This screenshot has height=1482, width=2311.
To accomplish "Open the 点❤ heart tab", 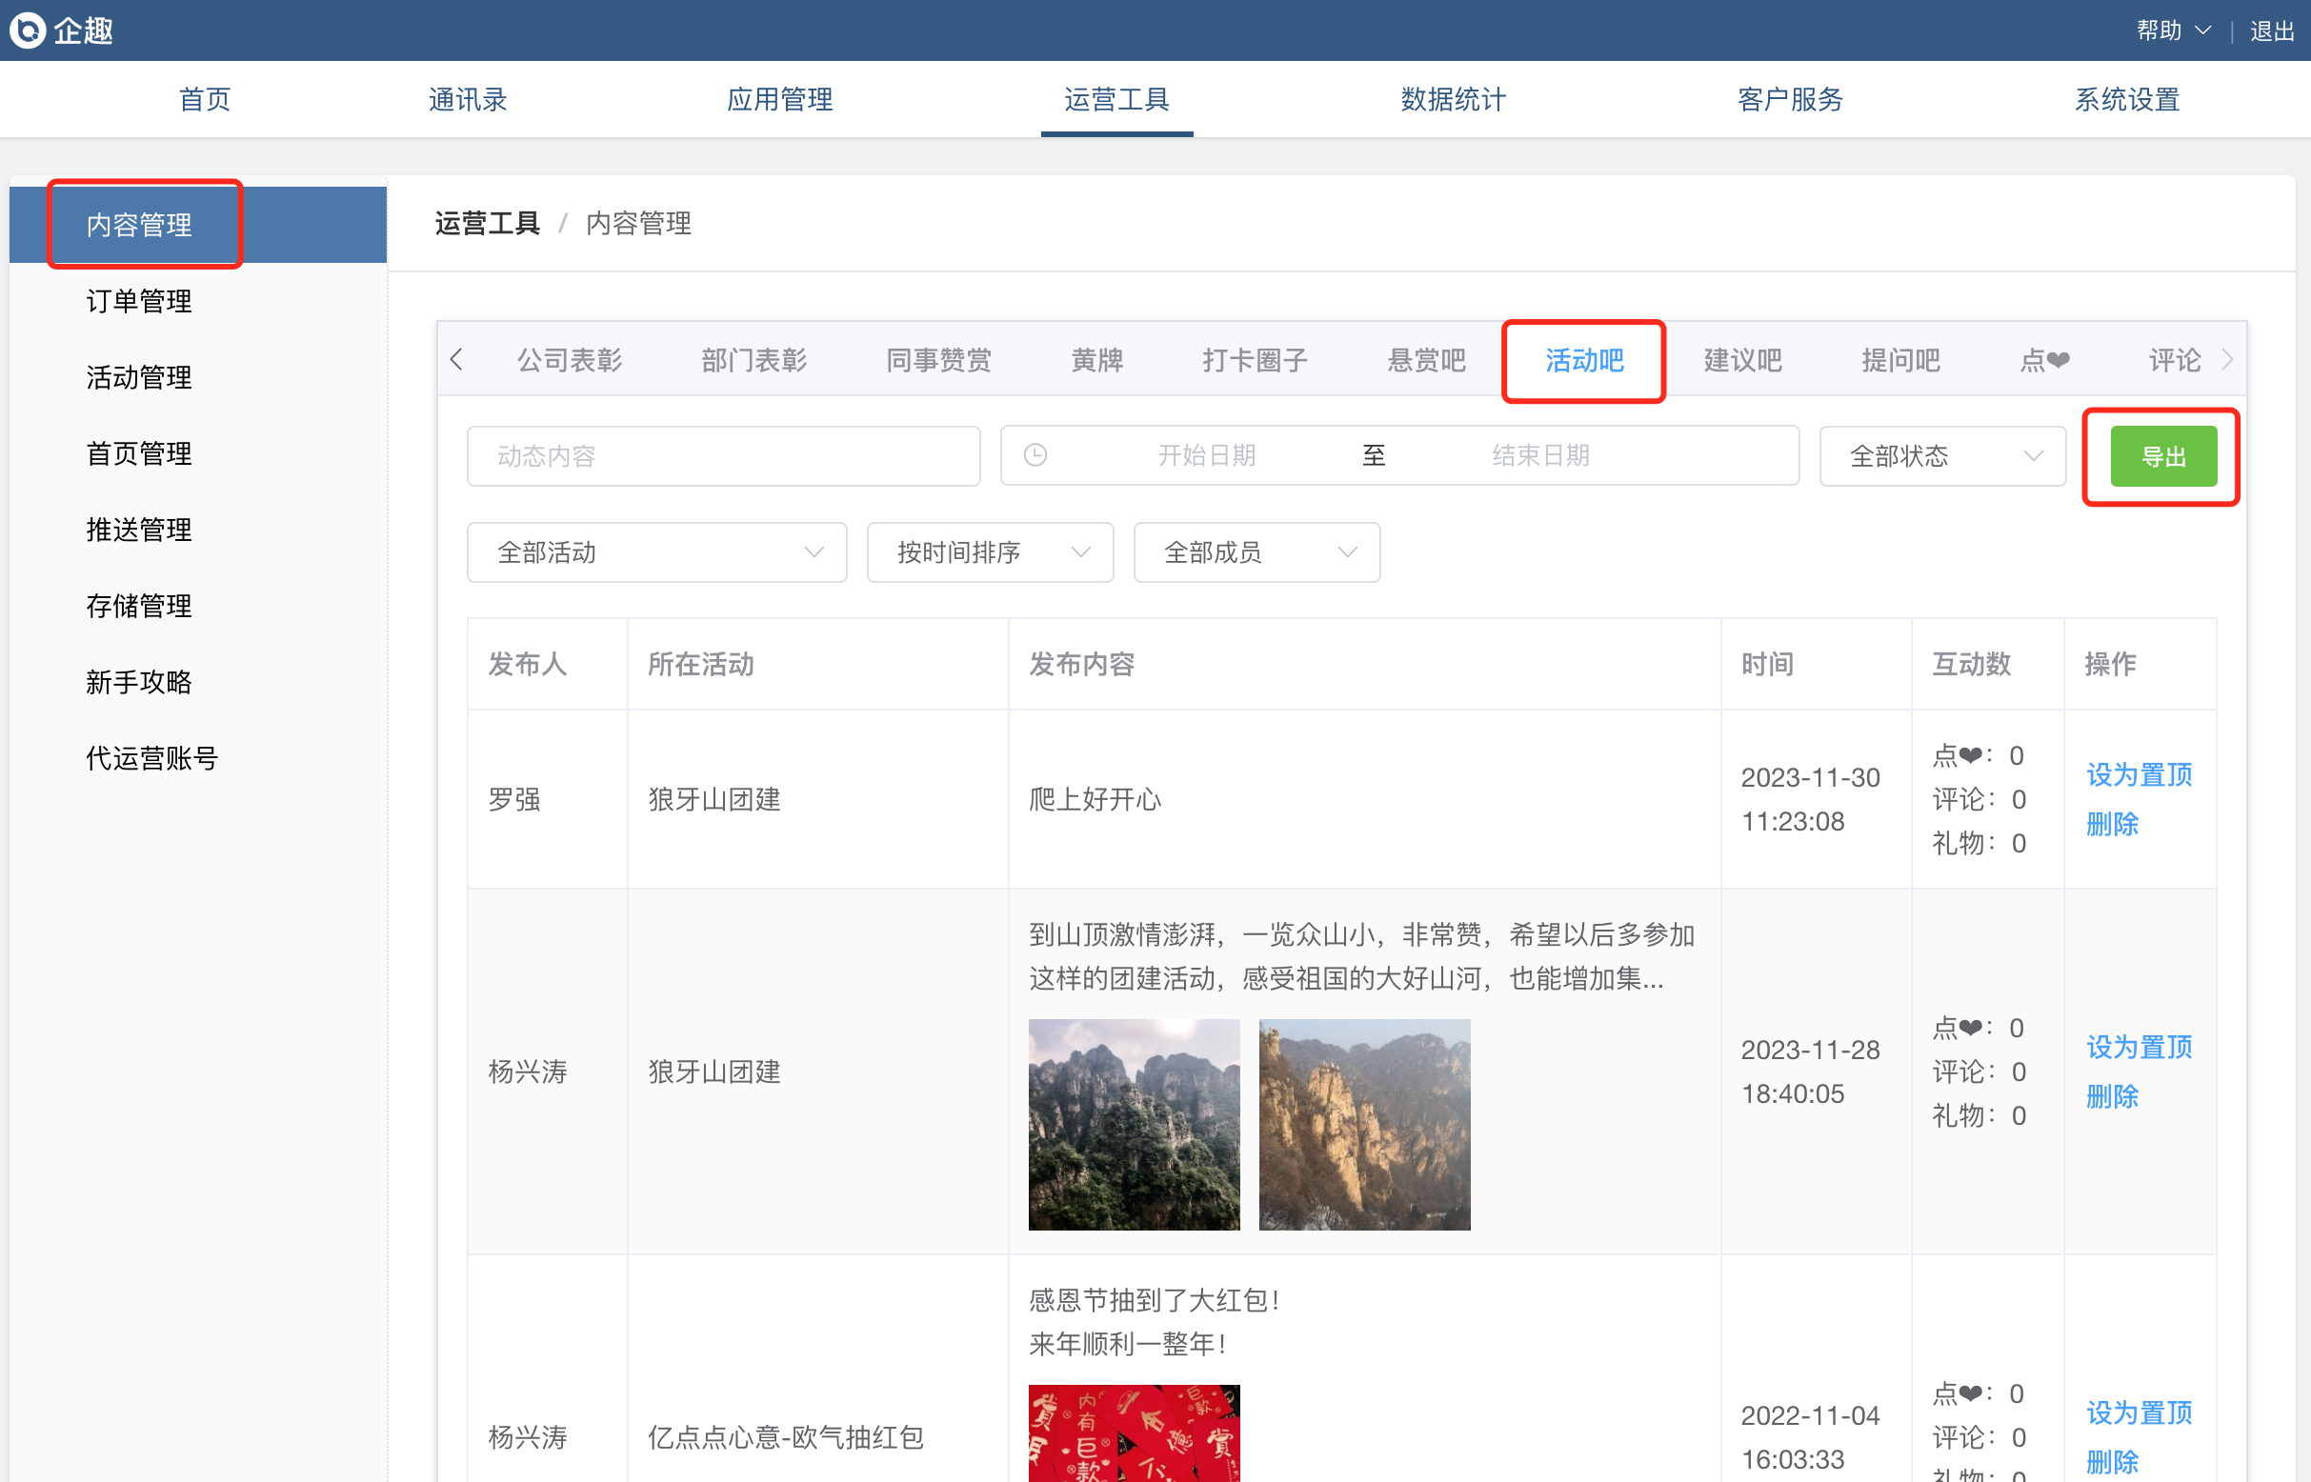I will pyautogui.click(x=2044, y=361).
